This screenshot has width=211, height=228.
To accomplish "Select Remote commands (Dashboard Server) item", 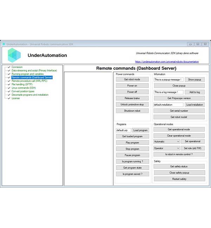I will point(32,78).
